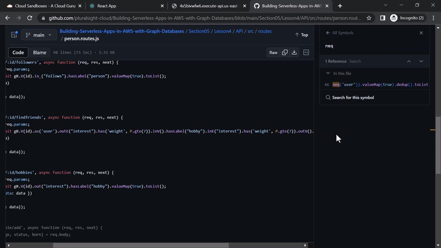Open the main branch dropdown
441x248 pixels.
tap(38, 35)
